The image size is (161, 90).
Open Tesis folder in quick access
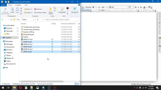8,34
